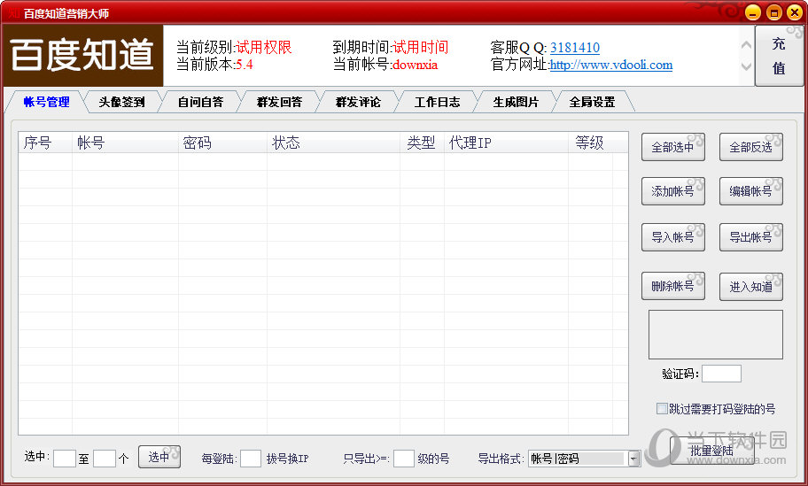Viewport: 808px width, 486px height.
Task: Open the 头像签到 tab
Action: pyautogui.click(x=121, y=102)
